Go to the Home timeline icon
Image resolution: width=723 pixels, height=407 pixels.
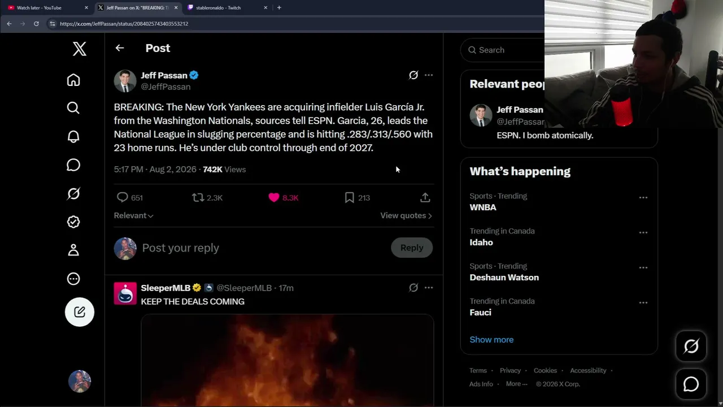coord(73,80)
